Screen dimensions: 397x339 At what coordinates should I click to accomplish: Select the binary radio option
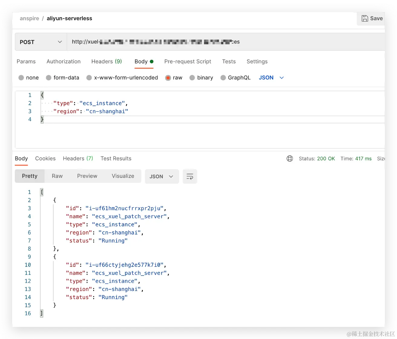(192, 78)
